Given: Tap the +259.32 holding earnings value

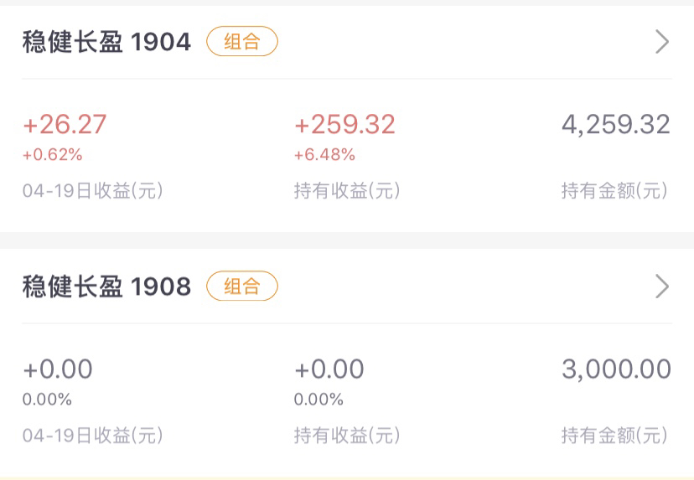Looking at the screenshot, I should pyautogui.click(x=344, y=124).
